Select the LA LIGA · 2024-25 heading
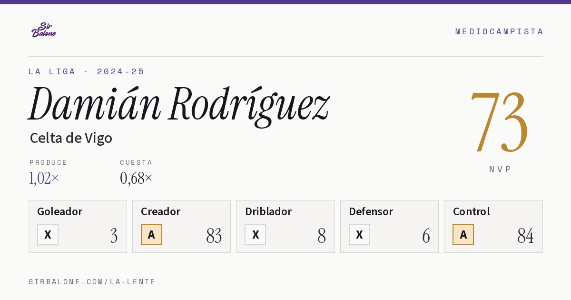This screenshot has width=571, height=300. 87,71
